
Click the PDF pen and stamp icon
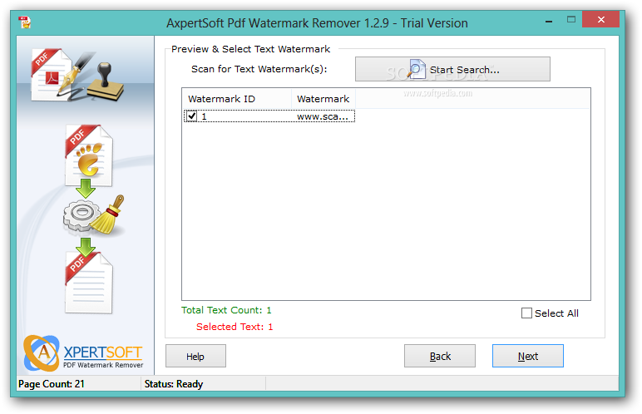(78, 76)
